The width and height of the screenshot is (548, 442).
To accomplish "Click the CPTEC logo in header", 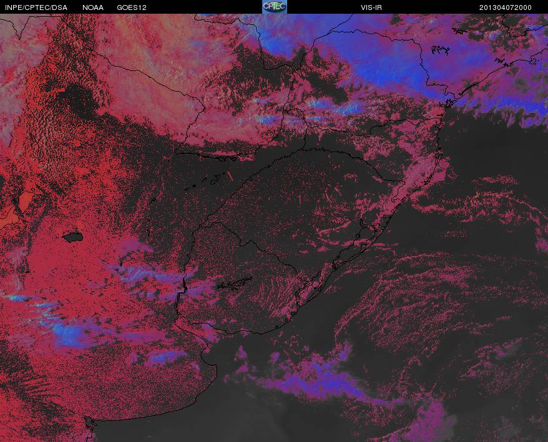I will (x=275, y=7).
